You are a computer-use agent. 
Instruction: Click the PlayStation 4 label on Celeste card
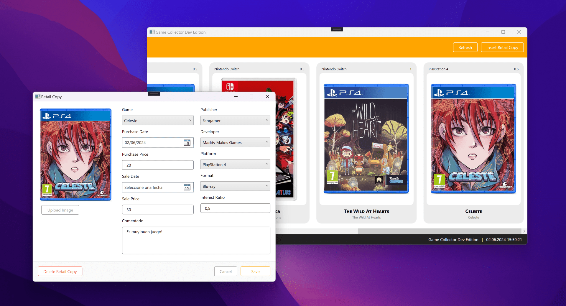(438, 69)
